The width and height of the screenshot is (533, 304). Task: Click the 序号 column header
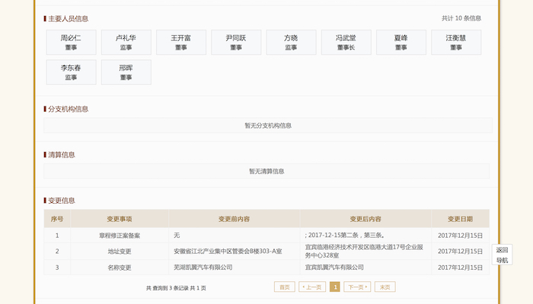coord(57,219)
